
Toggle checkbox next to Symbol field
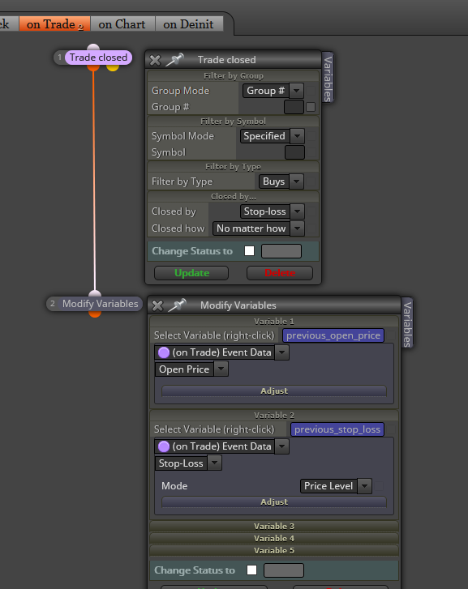click(311, 152)
